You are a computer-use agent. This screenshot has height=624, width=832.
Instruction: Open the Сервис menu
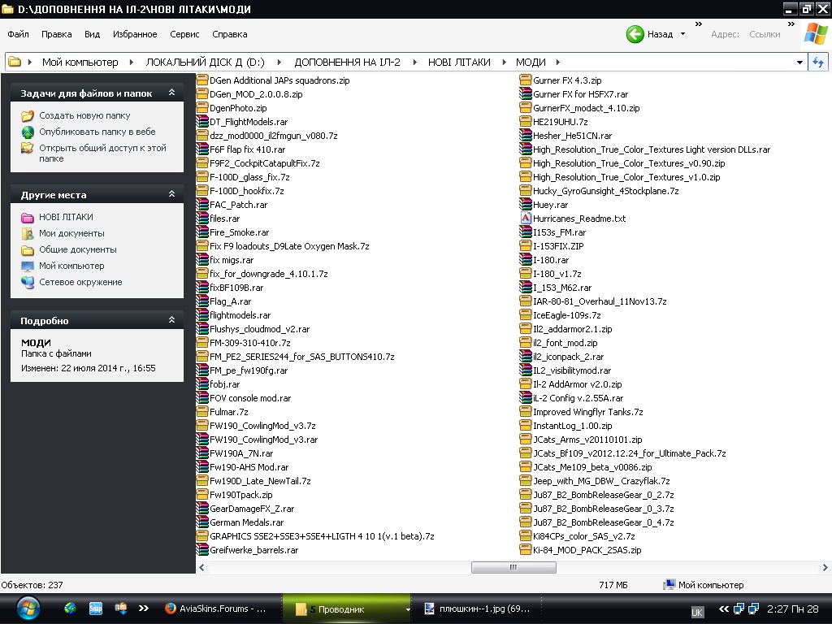(184, 34)
